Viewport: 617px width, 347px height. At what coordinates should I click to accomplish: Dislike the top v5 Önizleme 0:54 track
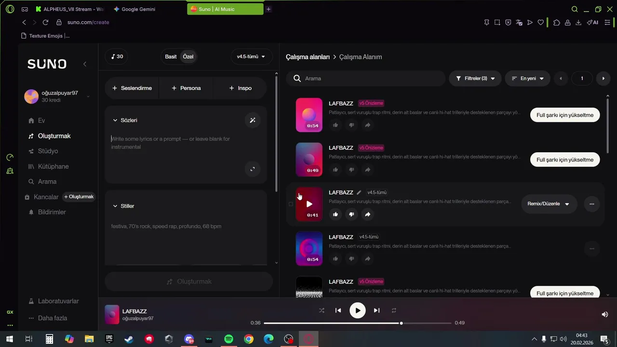tap(351, 125)
